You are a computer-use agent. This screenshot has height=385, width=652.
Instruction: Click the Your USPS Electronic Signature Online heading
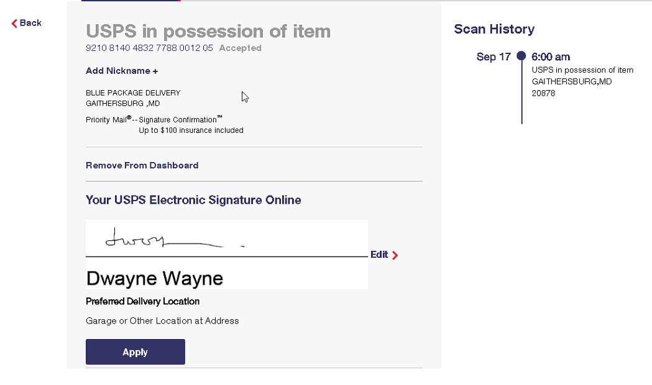pos(193,200)
